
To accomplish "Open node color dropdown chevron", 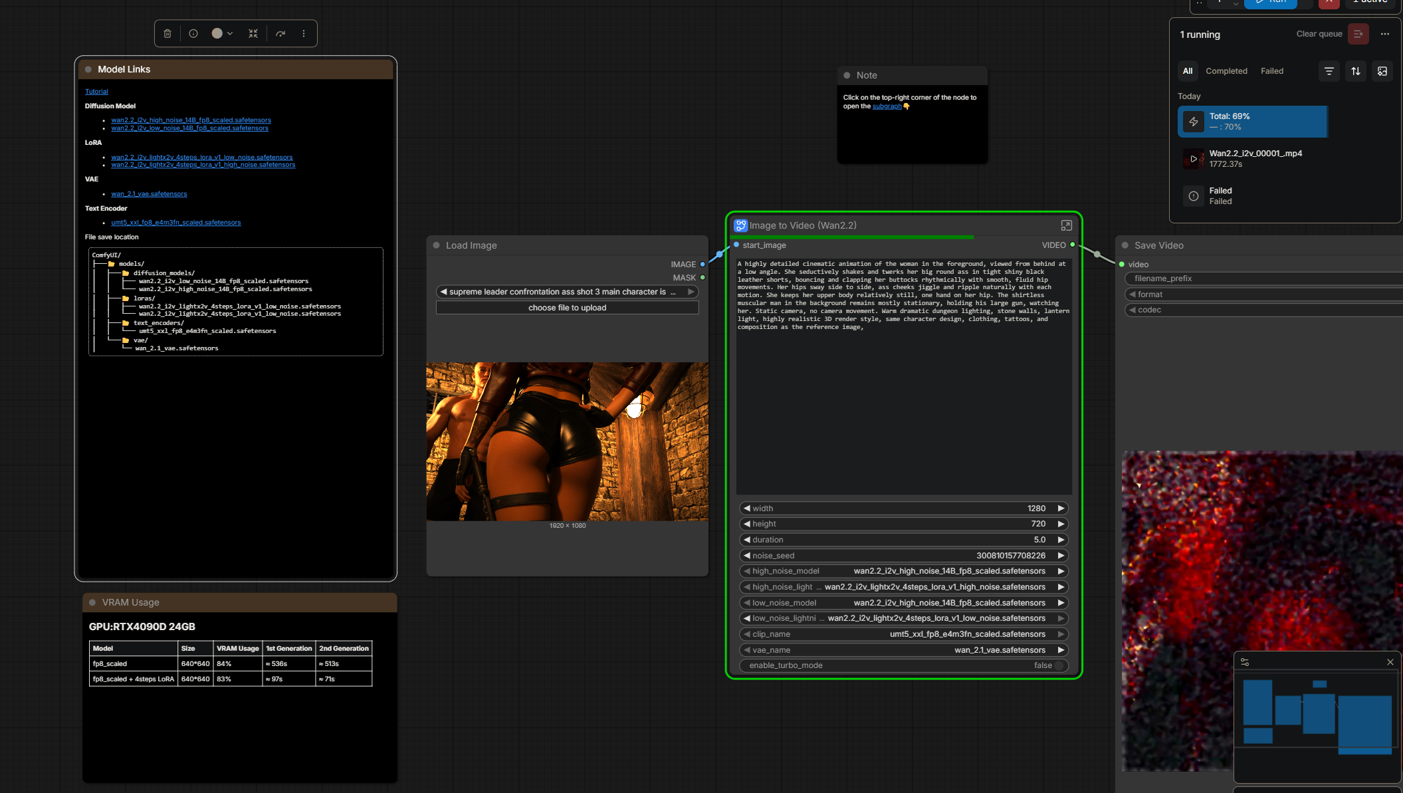I will click(x=230, y=33).
